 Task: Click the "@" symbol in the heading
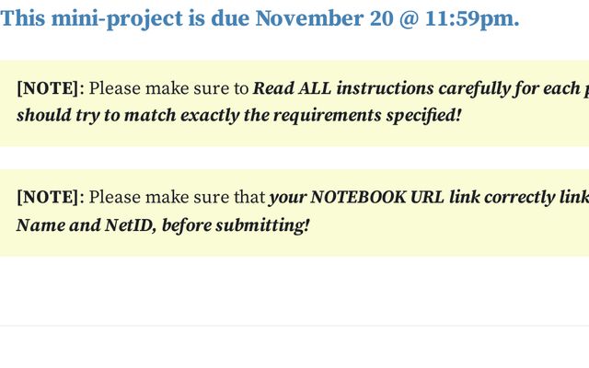[x=408, y=18]
